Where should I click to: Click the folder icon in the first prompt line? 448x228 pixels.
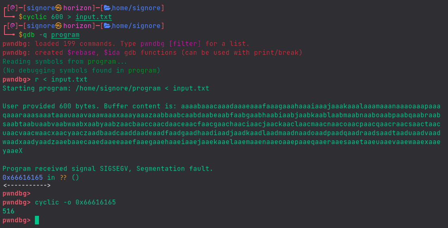pos(108,8)
